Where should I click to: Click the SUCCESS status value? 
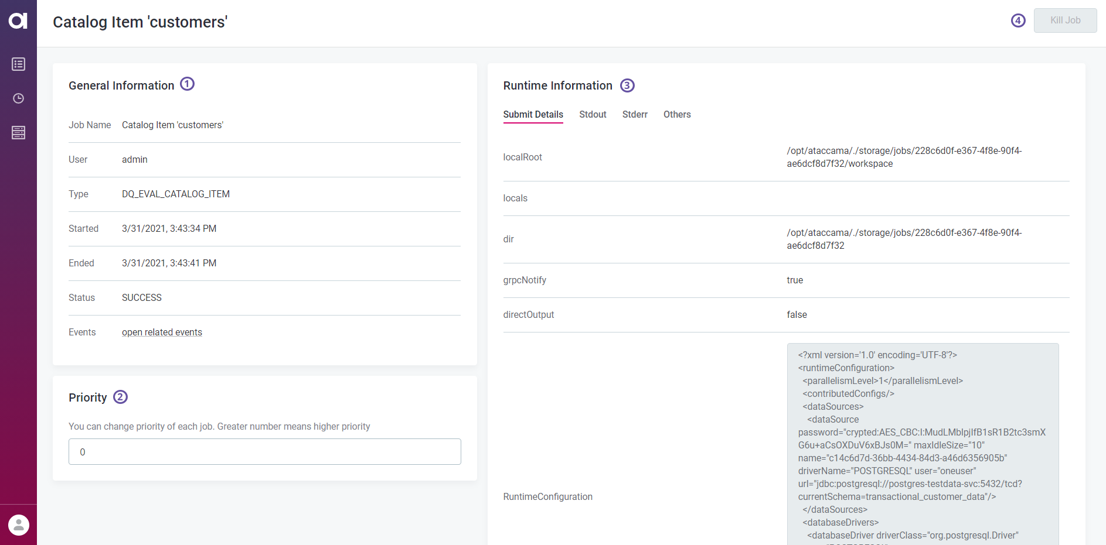pos(142,298)
